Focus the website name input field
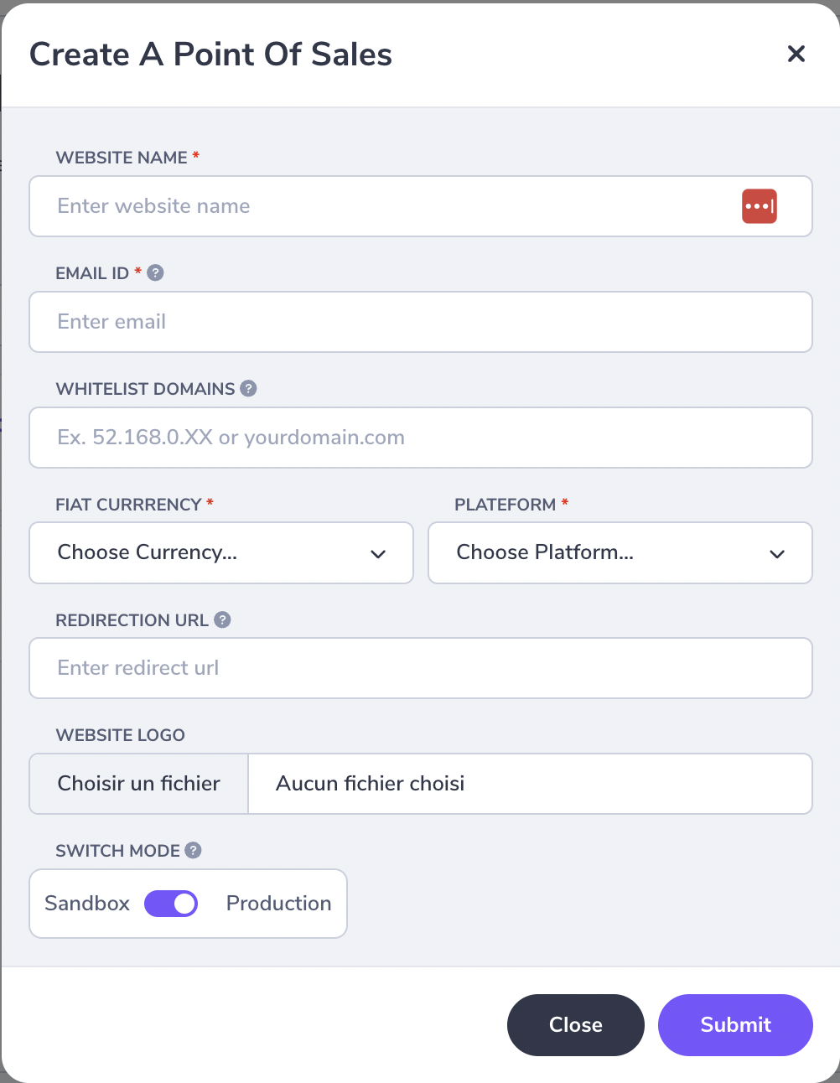The image size is (840, 1083). point(421,206)
